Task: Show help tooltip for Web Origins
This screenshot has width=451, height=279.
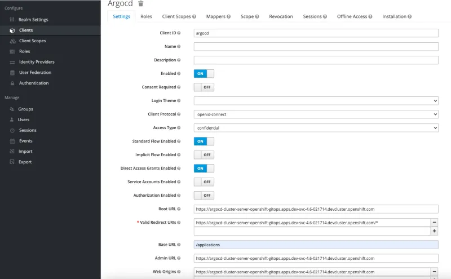Action: click(179, 272)
